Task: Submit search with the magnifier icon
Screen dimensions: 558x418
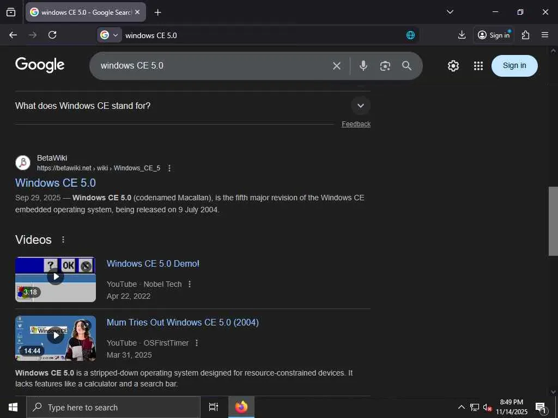Action: click(407, 66)
